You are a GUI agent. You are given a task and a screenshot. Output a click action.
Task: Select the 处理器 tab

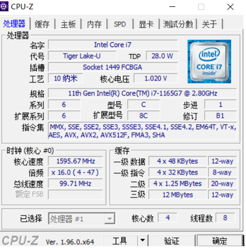(14, 24)
